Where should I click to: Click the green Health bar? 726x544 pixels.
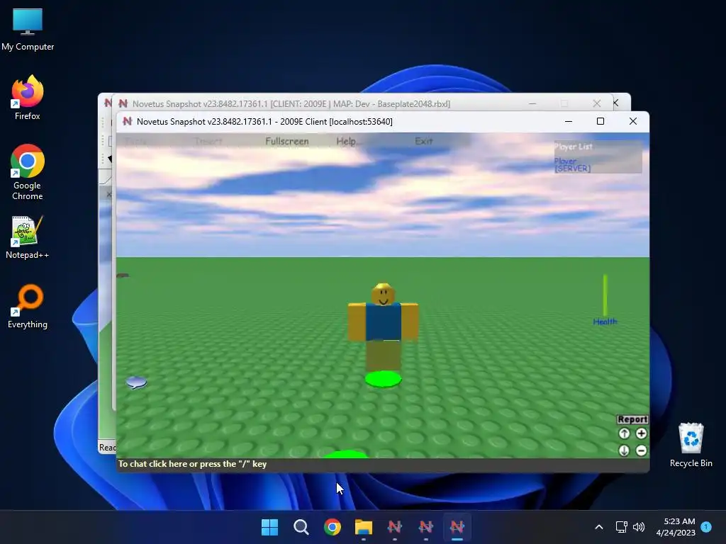605,295
